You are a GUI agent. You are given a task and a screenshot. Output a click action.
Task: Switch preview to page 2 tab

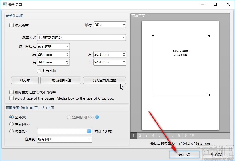pyautogui.click(x=140, y=136)
